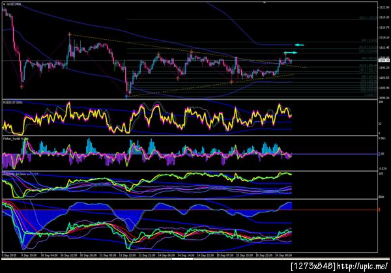Click the horizontal scrollbar thumb below the time axis

pyautogui.click(x=182, y=259)
